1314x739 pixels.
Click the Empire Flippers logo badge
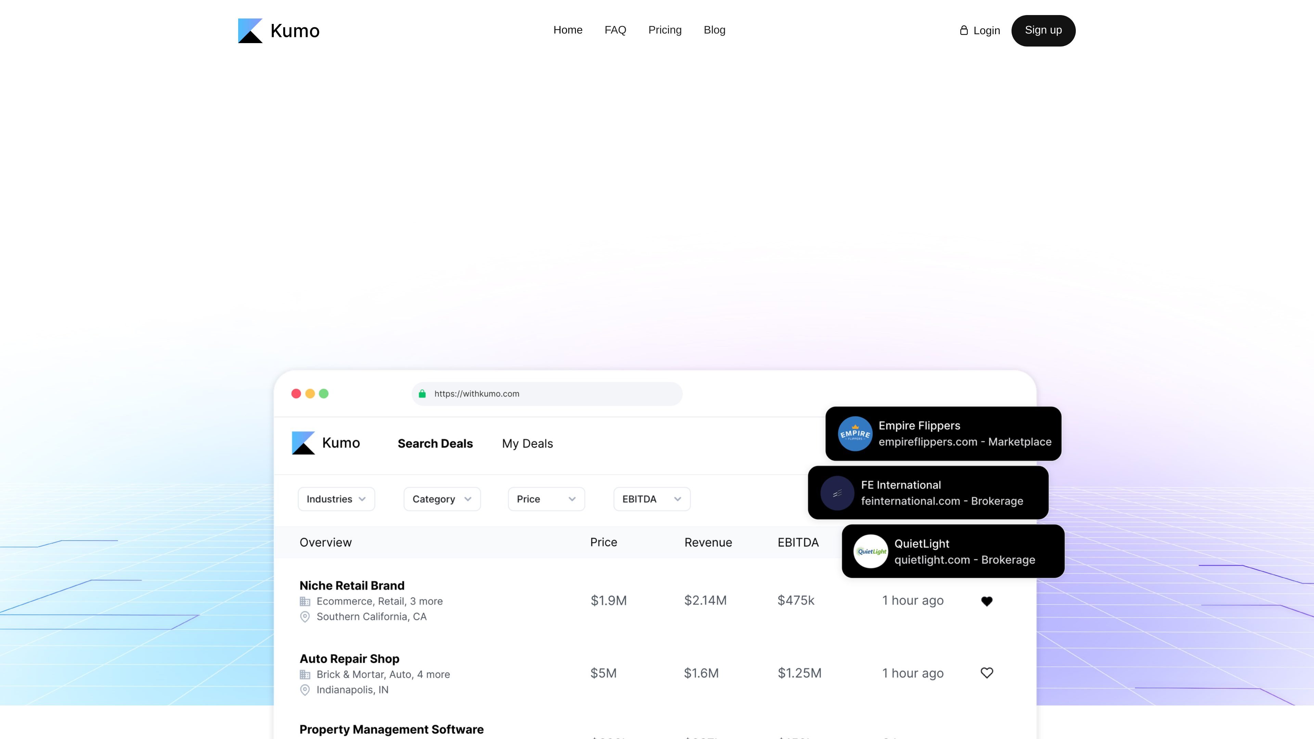[855, 433]
